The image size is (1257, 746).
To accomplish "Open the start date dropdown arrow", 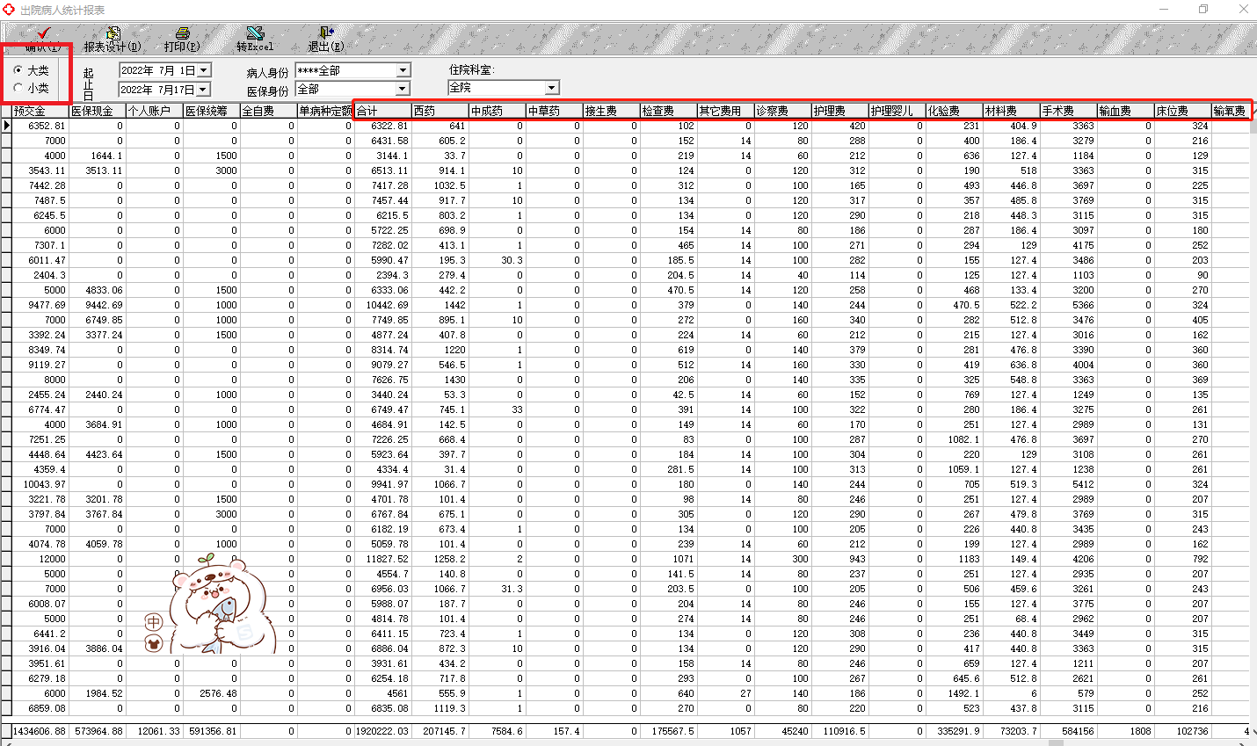I will (204, 70).
